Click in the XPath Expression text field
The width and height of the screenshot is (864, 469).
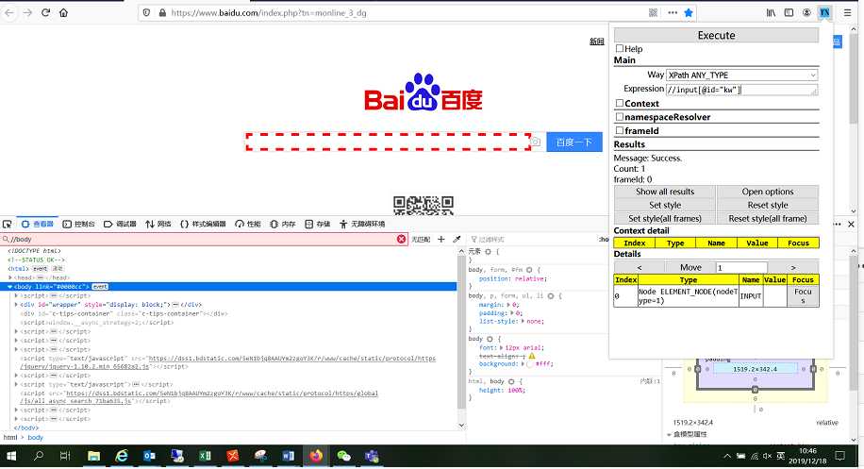click(741, 90)
